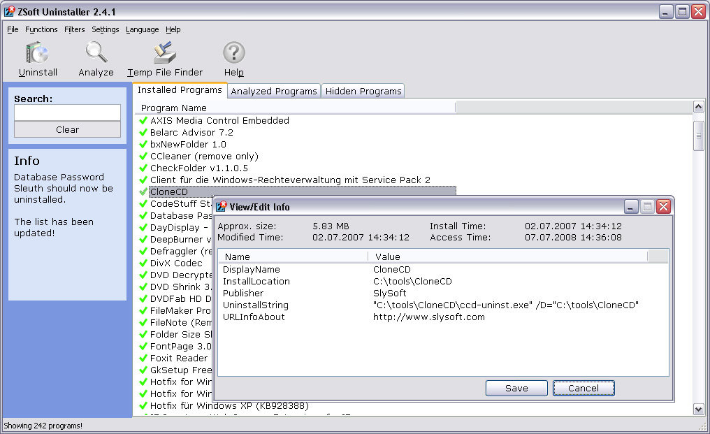
Task: Click the Search input field
Action: tap(68, 113)
